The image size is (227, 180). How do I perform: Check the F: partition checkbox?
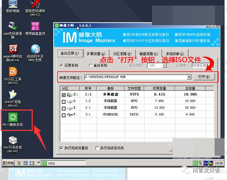pyautogui.click(x=64, y=115)
